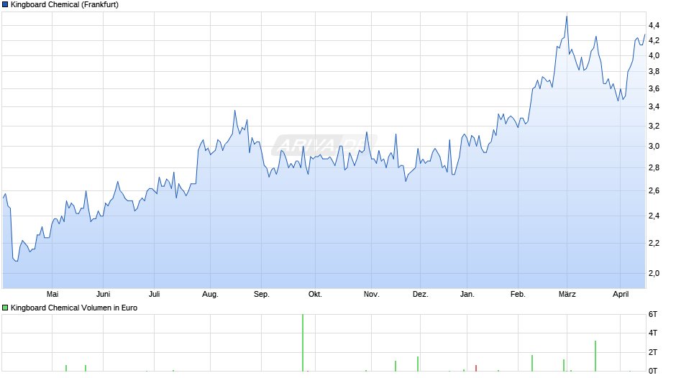The height and width of the screenshot is (378, 676).
Task: Click the 'Nov.' month label
Action: coord(371,295)
